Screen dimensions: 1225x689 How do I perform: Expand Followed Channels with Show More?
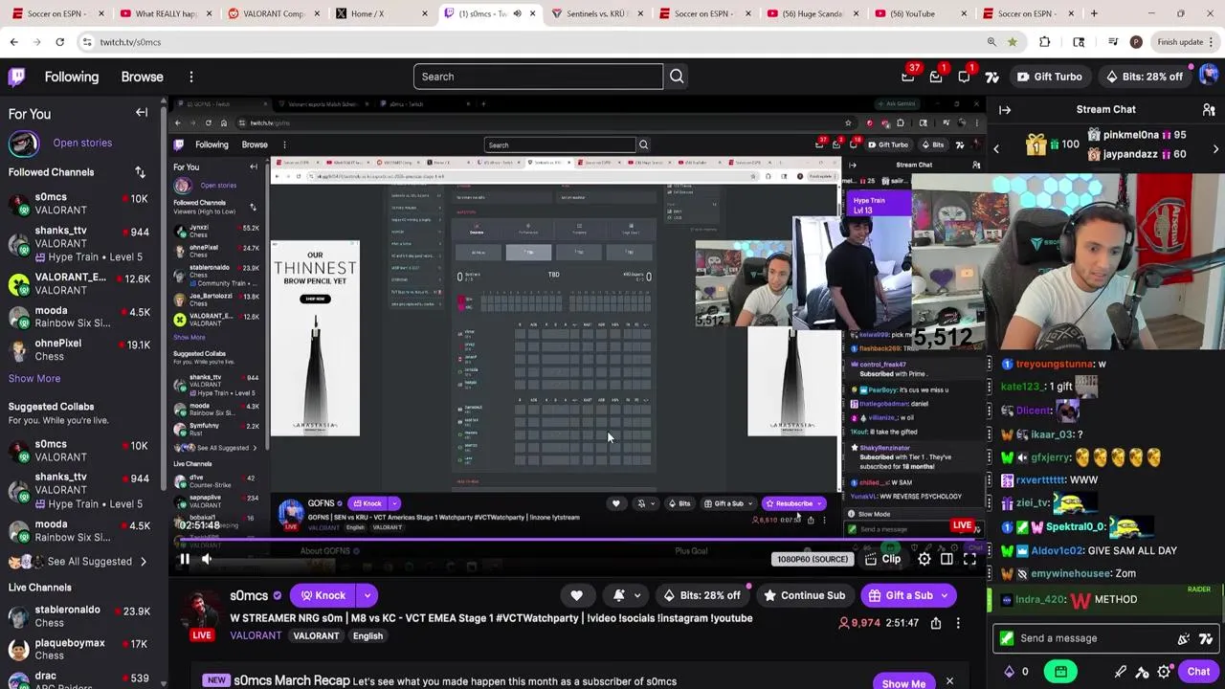coord(34,379)
